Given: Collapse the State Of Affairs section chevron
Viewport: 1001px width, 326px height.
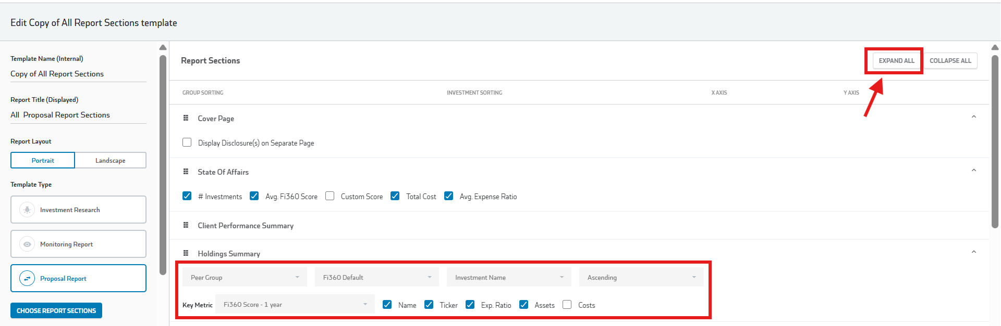Looking at the screenshot, I should point(974,170).
